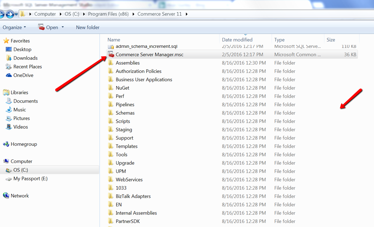
Task: Click the Pipelines folder icon
Action: [110, 104]
